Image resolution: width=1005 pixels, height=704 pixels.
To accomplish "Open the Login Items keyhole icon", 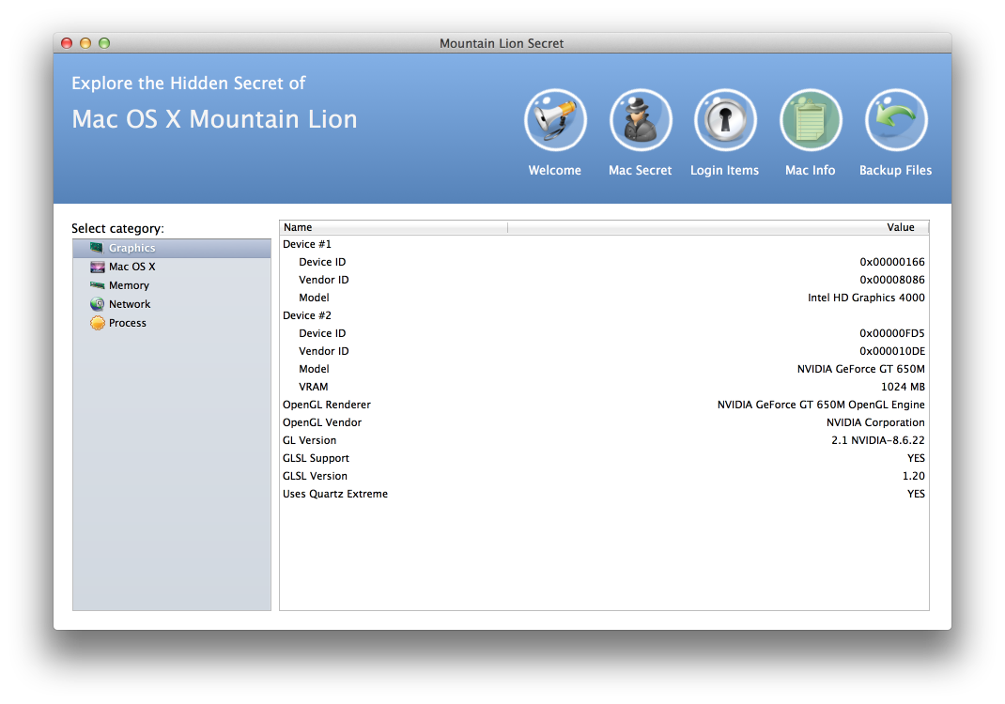I will click(725, 120).
